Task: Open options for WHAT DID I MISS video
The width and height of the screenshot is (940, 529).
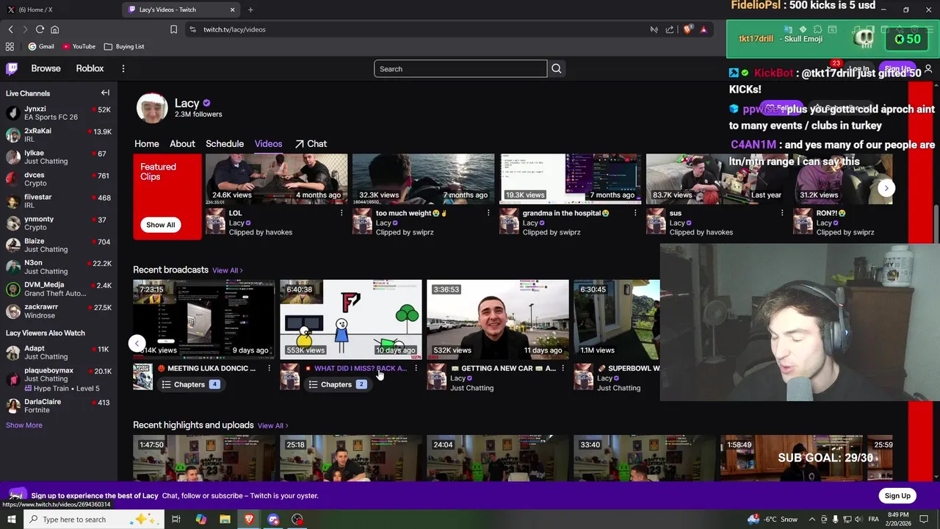Action: pyautogui.click(x=416, y=368)
